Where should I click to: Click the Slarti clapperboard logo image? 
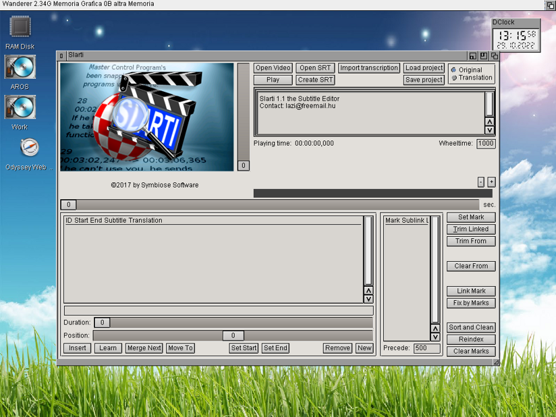(x=147, y=117)
